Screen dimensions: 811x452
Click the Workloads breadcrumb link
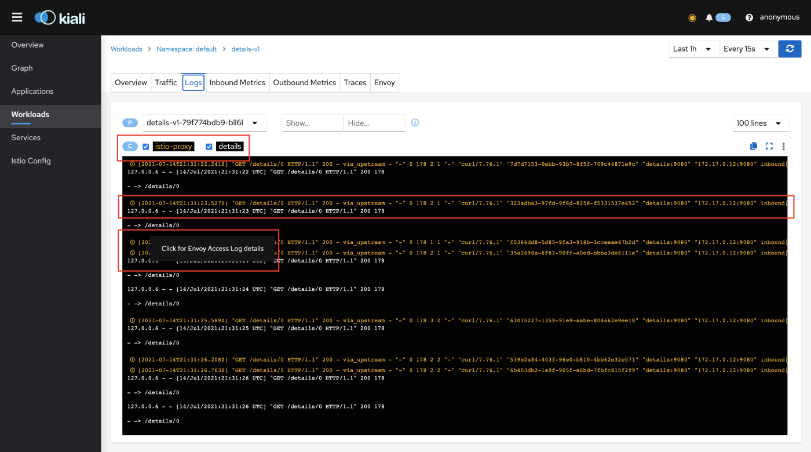[126, 49]
